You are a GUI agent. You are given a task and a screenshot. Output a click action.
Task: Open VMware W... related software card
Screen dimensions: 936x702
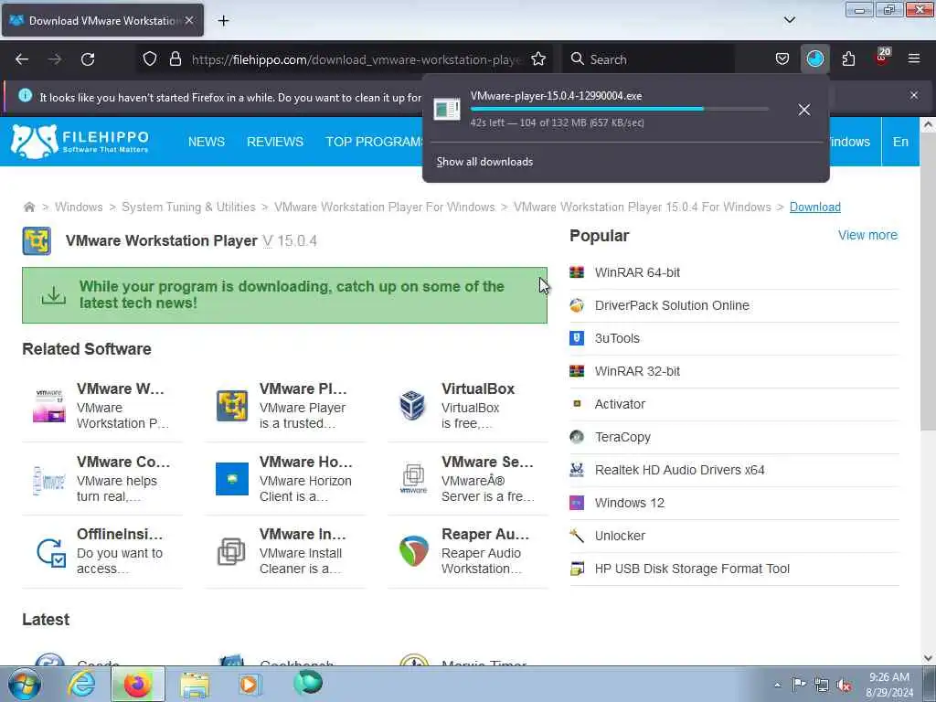point(102,406)
